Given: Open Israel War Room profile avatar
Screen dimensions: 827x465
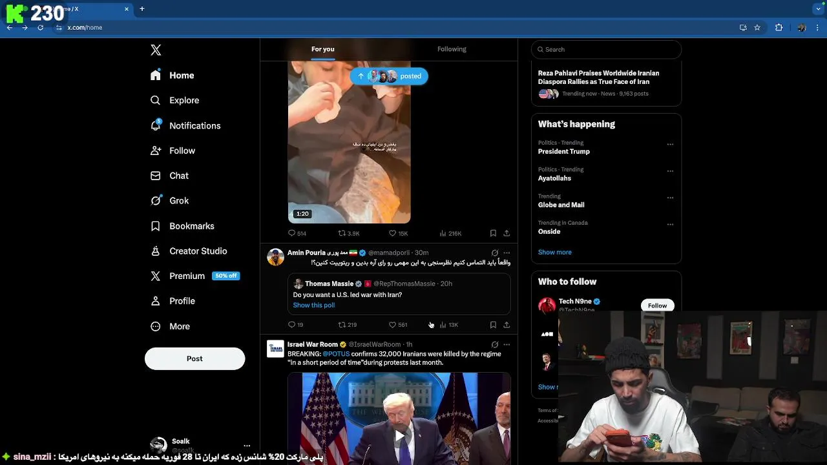Looking at the screenshot, I should pyautogui.click(x=276, y=349).
